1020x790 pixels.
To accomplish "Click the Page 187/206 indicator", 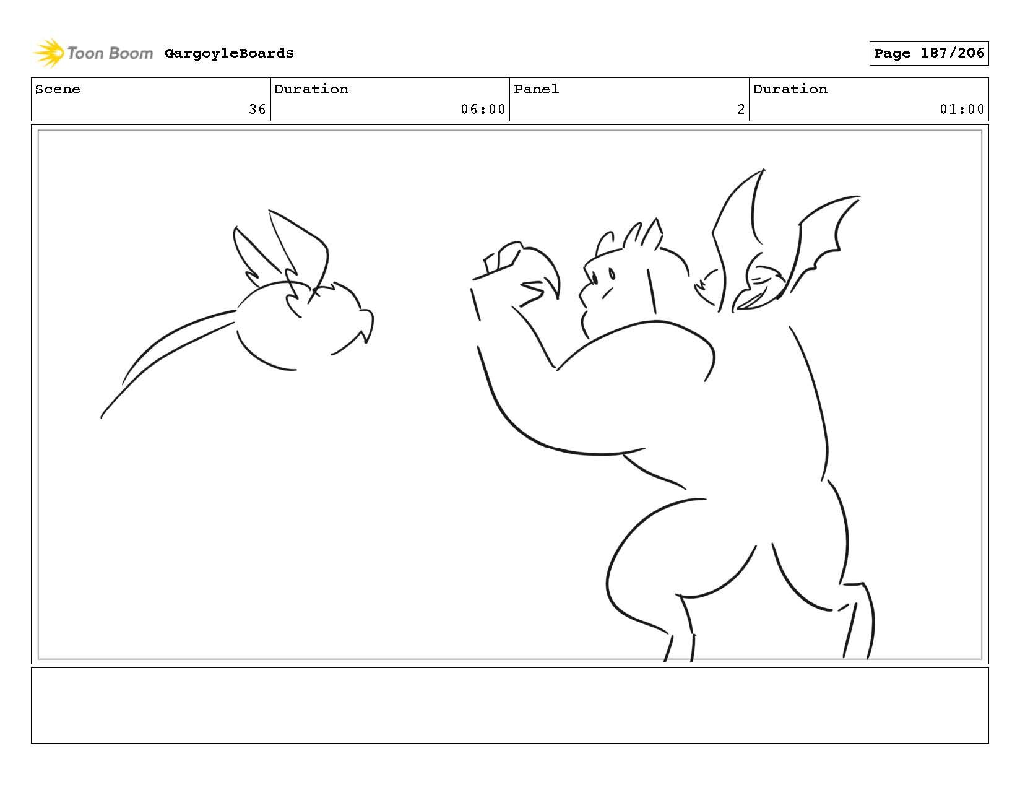I will tap(928, 53).
